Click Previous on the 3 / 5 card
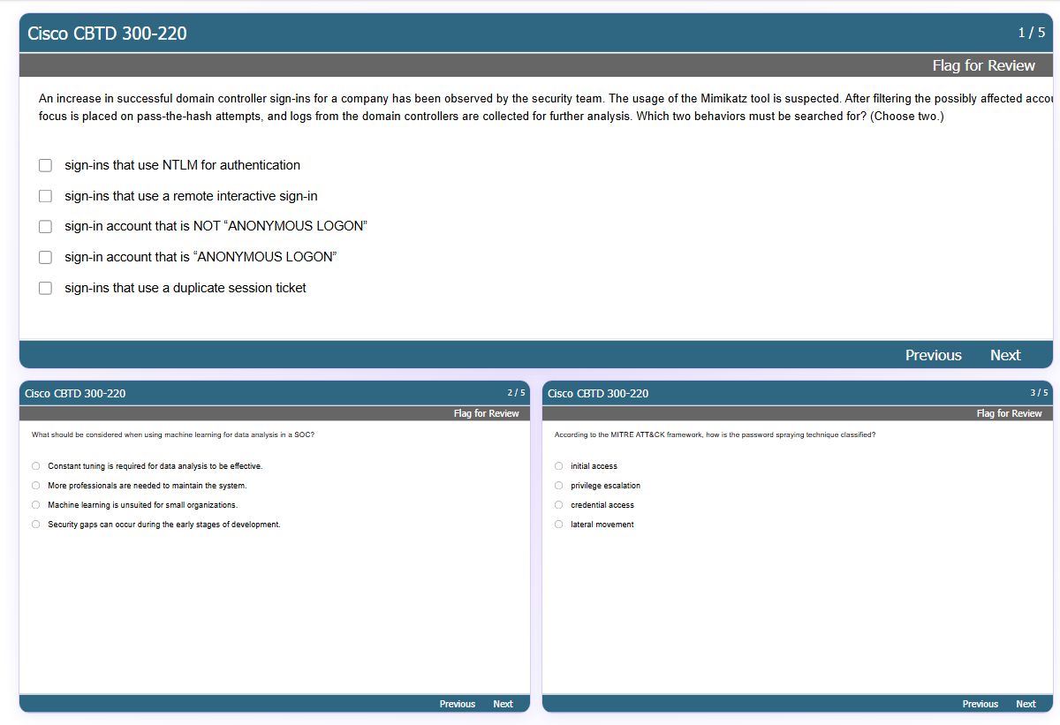 click(x=980, y=704)
